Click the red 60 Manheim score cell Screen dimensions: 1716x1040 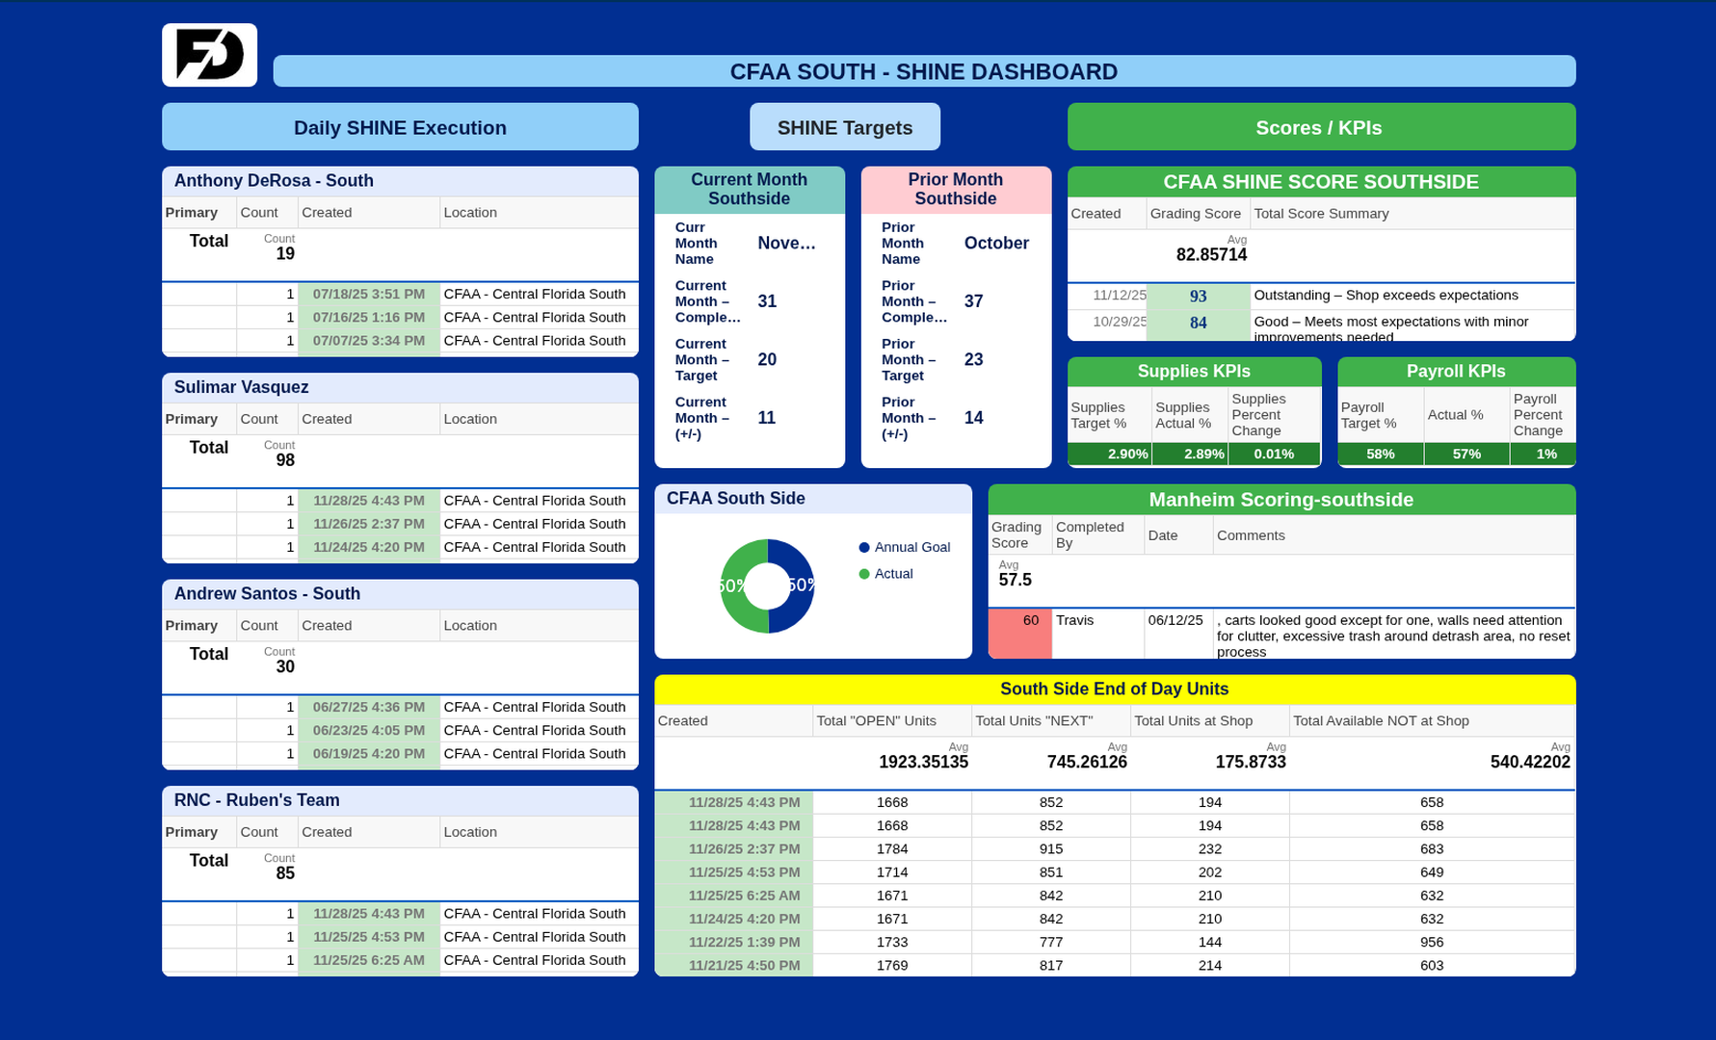(1019, 633)
